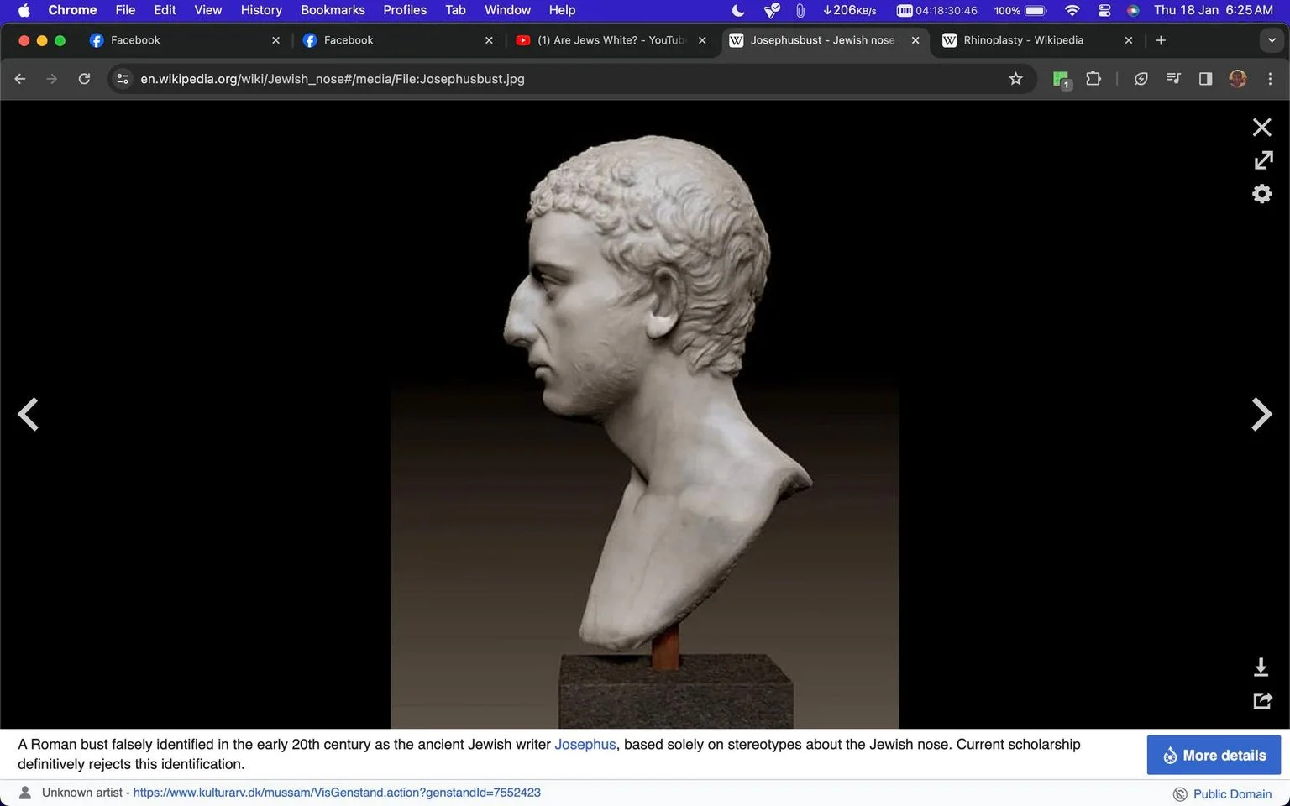Toggle full screen view of image
This screenshot has width=1290, height=806.
click(x=1262, y=160)
